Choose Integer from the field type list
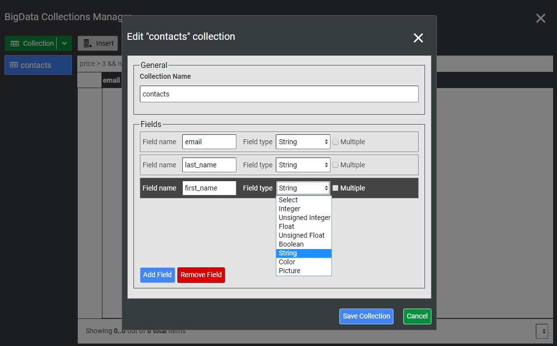 [290, 209]
